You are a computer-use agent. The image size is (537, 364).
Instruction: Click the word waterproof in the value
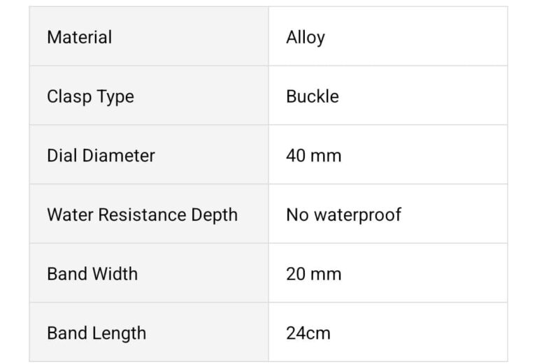click(x=357, y=214)
